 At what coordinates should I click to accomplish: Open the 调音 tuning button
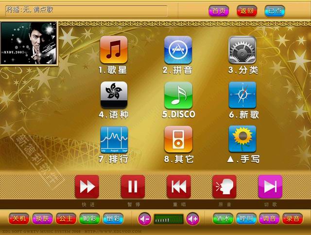[269, 219]
